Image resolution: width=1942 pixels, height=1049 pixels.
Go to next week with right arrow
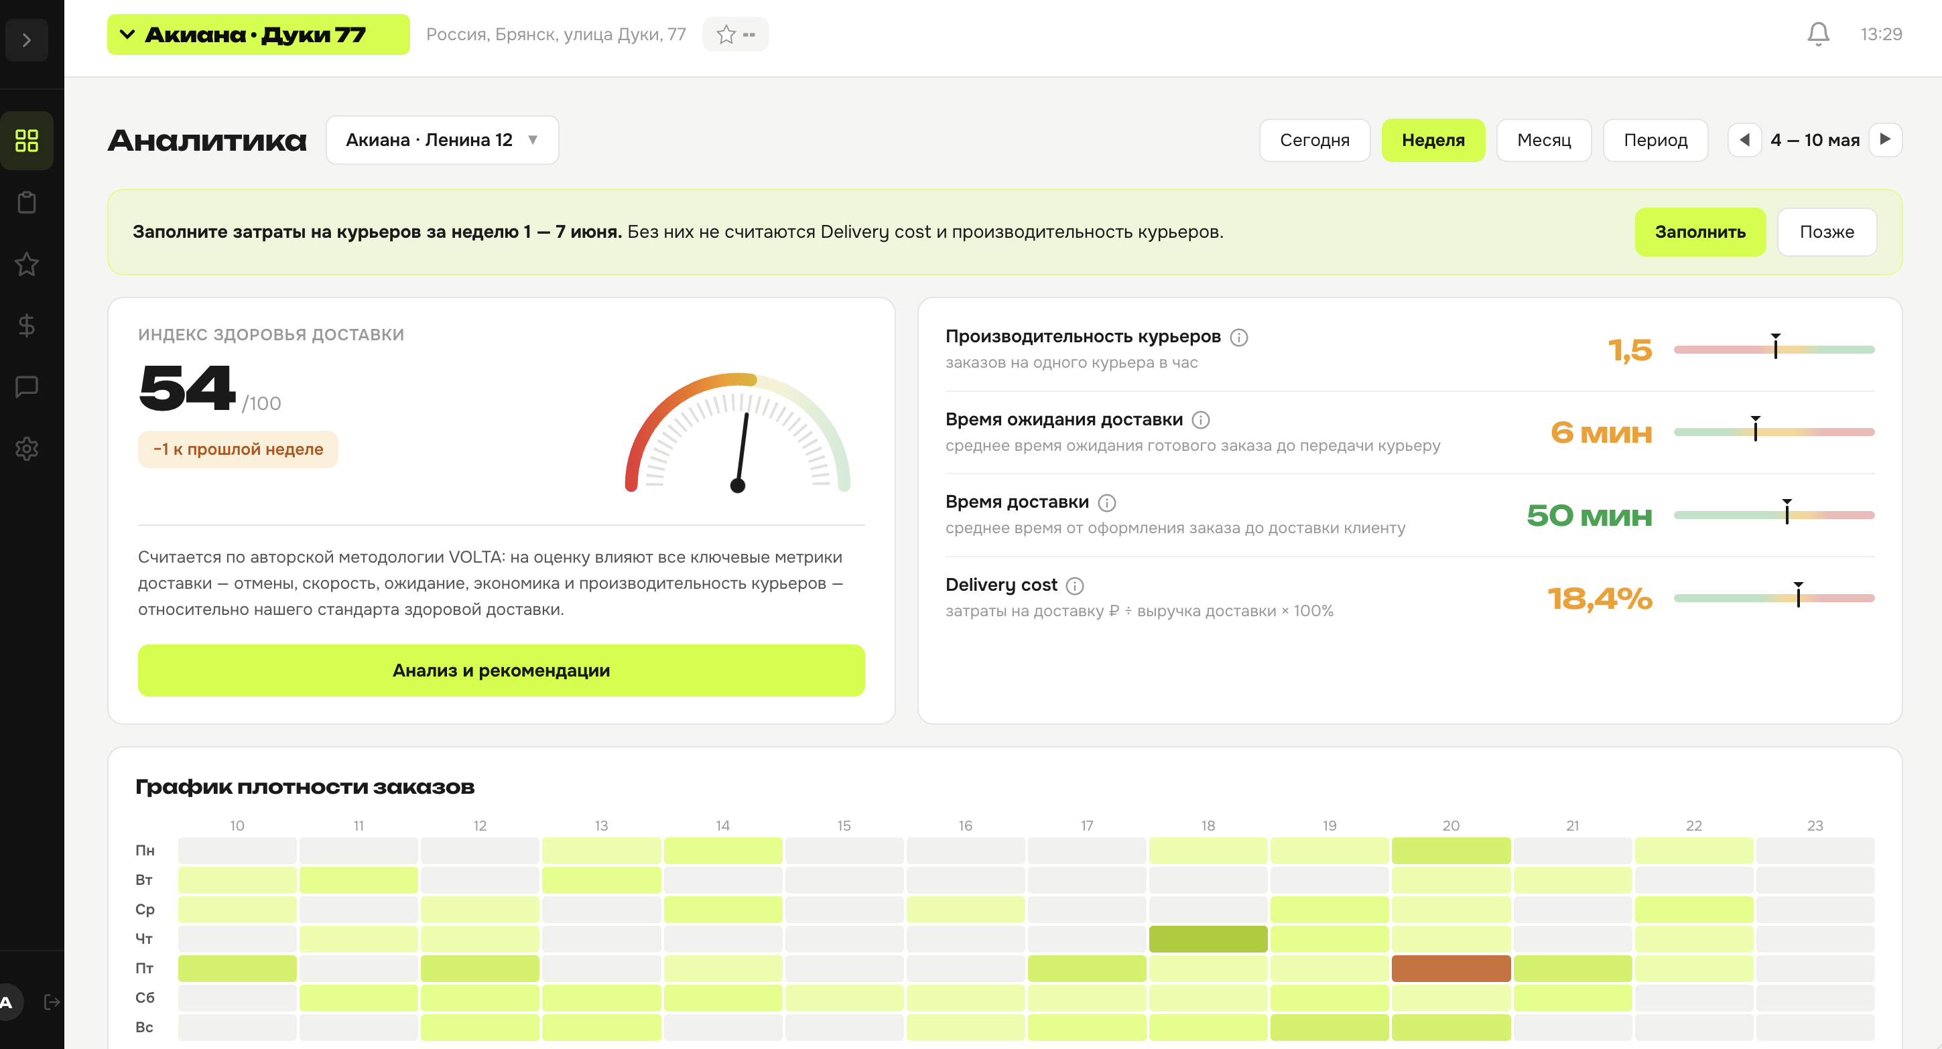coord(1884,140)
